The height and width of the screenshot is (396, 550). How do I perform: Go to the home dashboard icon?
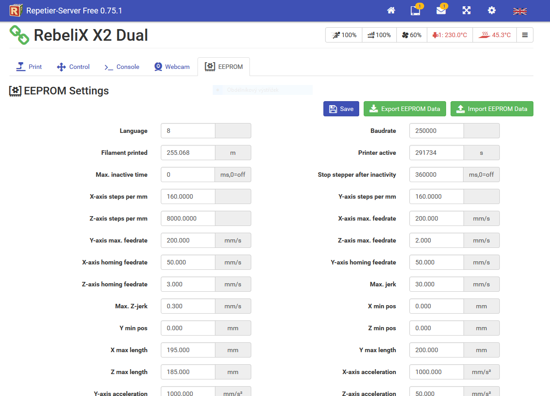(x=391, y=11)
